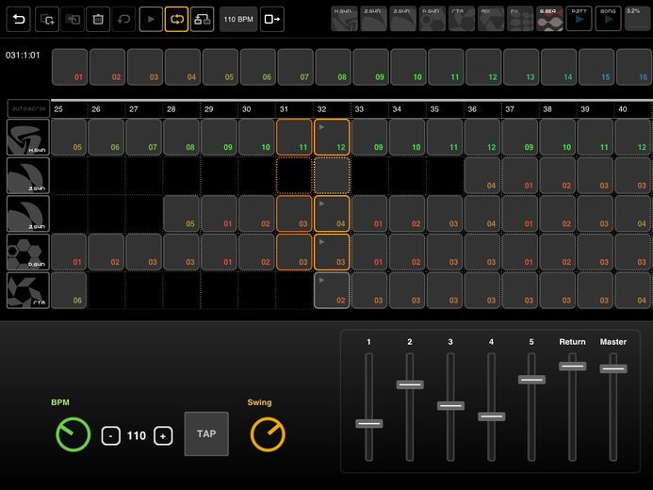Open the RTM module tab
This screenshot has height=490, width=653.
coord(462,19)
